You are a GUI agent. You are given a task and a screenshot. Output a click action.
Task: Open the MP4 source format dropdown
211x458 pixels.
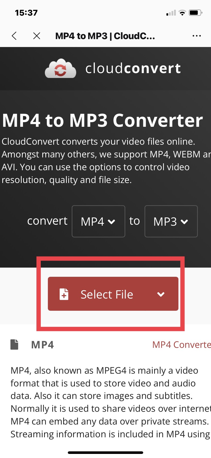(98, 221)
